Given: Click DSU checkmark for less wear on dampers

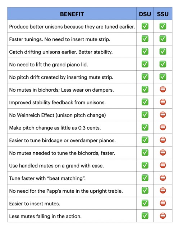Looking at the screenshot, I should tap(145, 90).
